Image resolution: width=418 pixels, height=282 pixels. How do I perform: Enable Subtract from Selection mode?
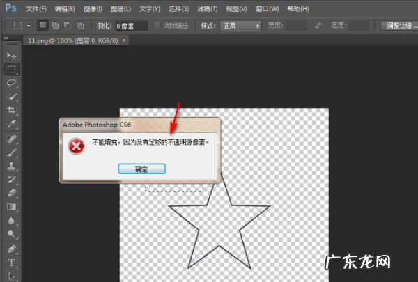[x=68, y=25]
